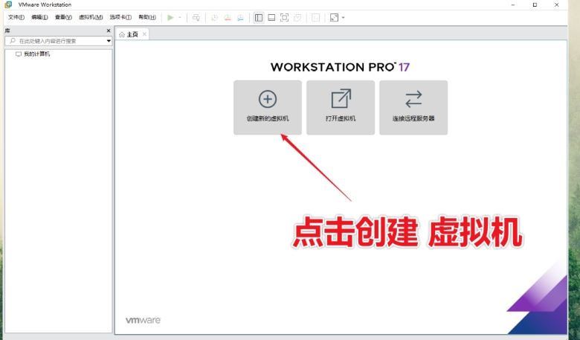This screenshot has width=580, height=340.
Task: Open the 帮助(H) menu
Action: (x=147, y=17)
